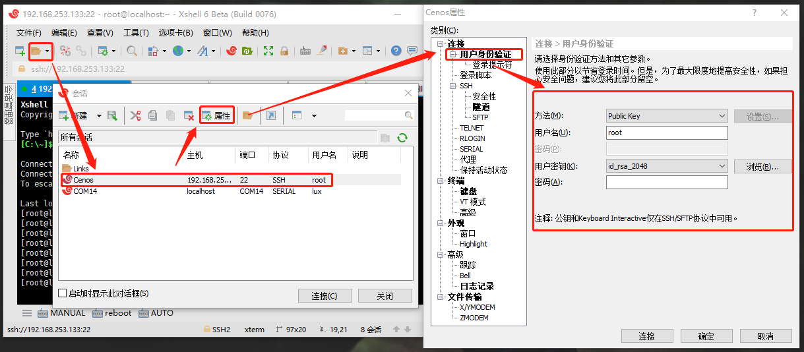Screen dimensions: 804x352
Task: Open 查看(V) menu
Action: [x=100, y=32]
